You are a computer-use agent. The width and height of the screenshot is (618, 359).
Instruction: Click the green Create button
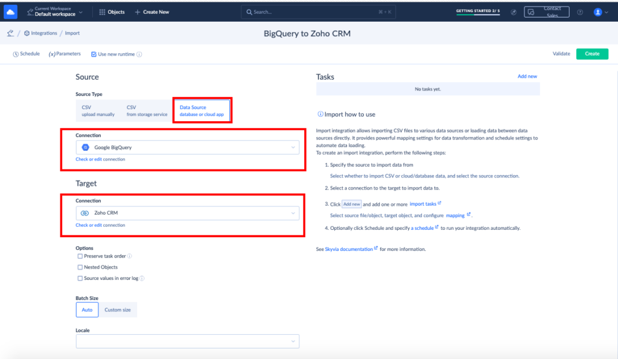click(592, 54)
